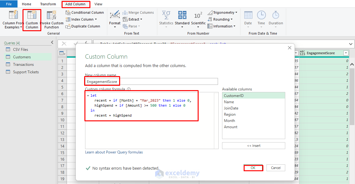Select row number 19 header
The height and width of the screenshot is (184, 355).
(x=62, y=179)
